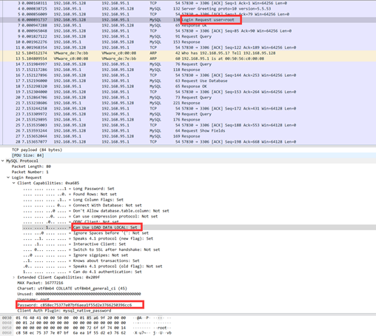
Task: Select packet 4 Server Greeting proto=10 row
Action: [189, 9]
